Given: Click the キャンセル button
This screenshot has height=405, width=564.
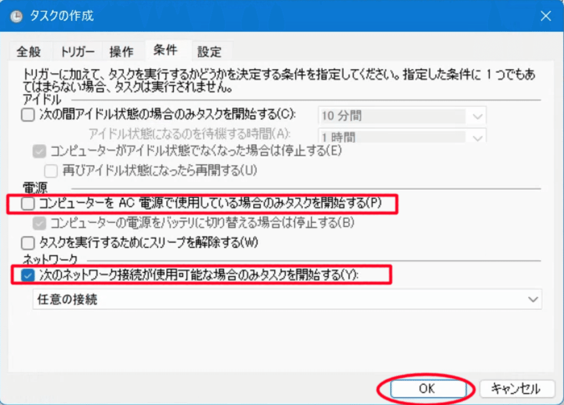Looking at the screenshot, I should tap(516, 388).
